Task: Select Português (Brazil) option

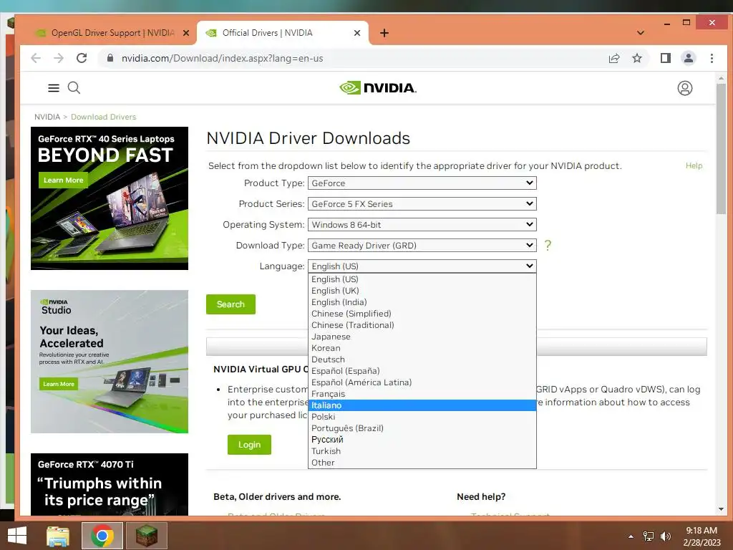Action: 422,428
